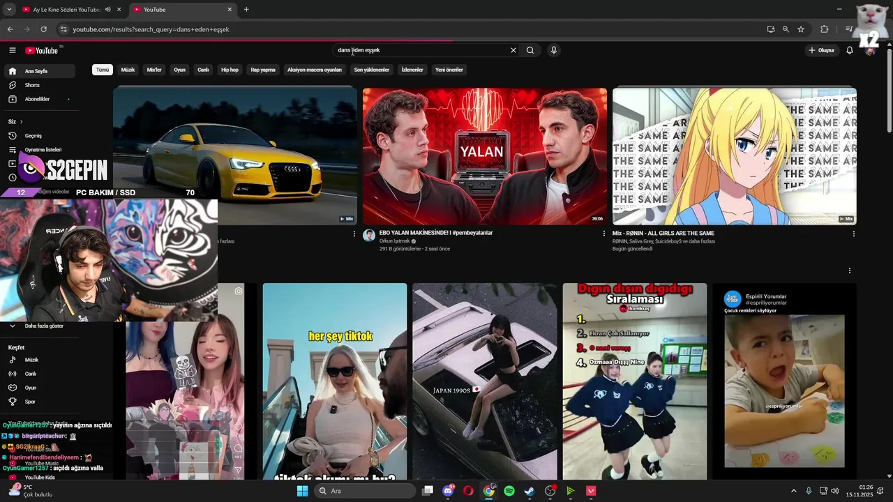
Task: Open the account avatar menu
Action: 869,50
